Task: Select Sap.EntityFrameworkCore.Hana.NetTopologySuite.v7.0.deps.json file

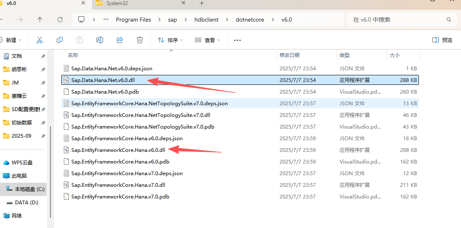Action: 240,104
